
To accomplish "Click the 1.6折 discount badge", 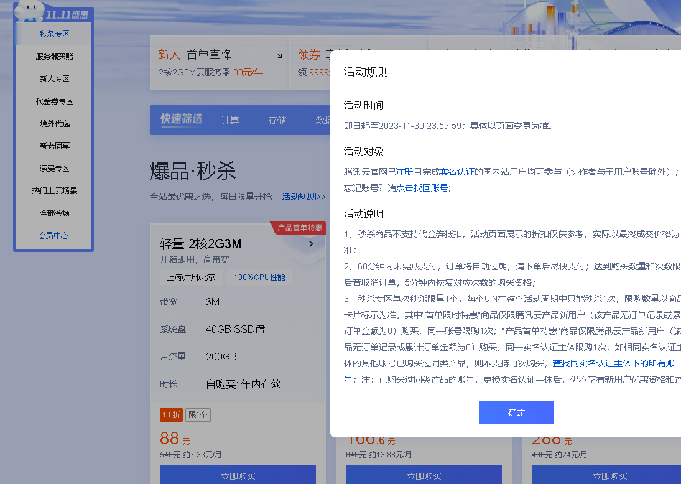I will 171,414.
